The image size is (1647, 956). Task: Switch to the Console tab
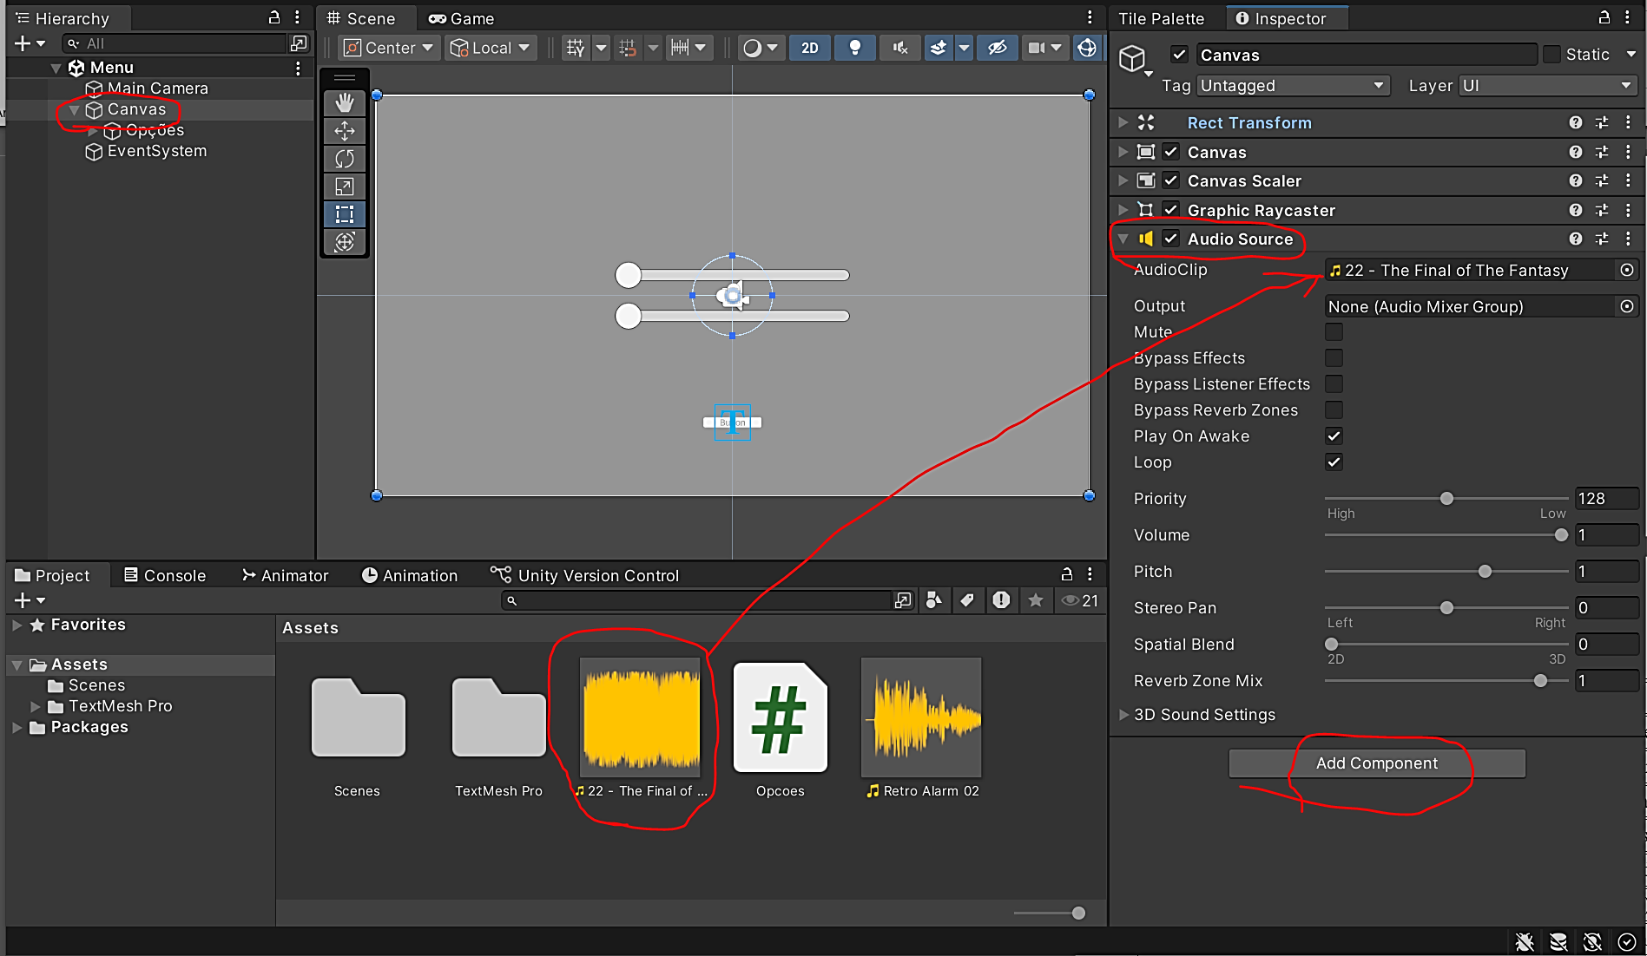[165, 575]
